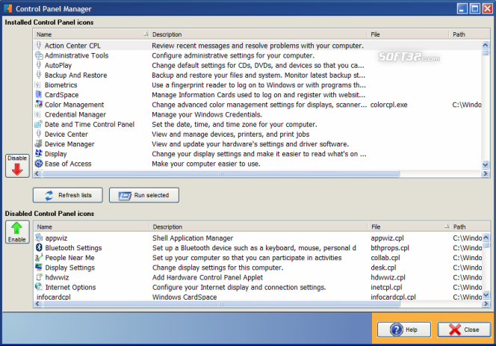
Task: Click the Credential Manager icon
Action: tap(39, 114)
